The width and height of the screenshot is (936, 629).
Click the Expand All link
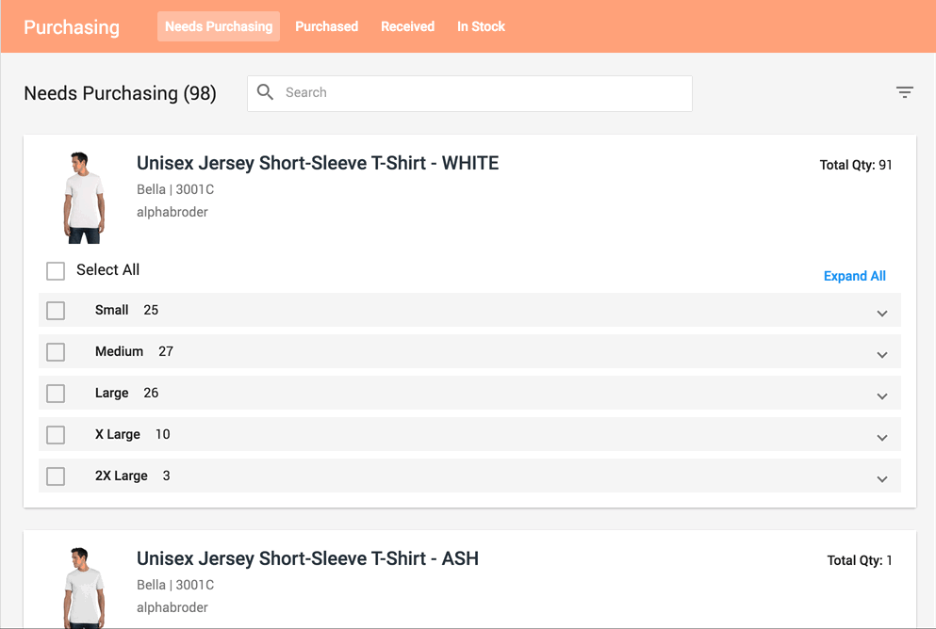click(854, 276)
